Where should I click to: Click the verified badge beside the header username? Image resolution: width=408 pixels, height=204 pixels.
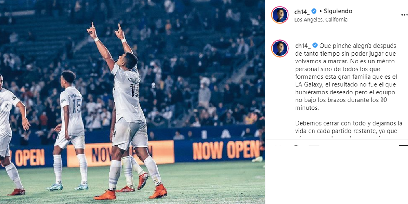point(314,11)
